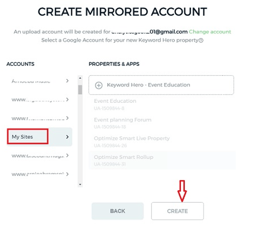260x226 pixels.
Task: Open the Change account link
Action: (x=210, y=32)
